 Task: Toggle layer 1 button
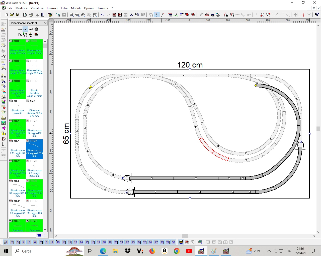6,242
